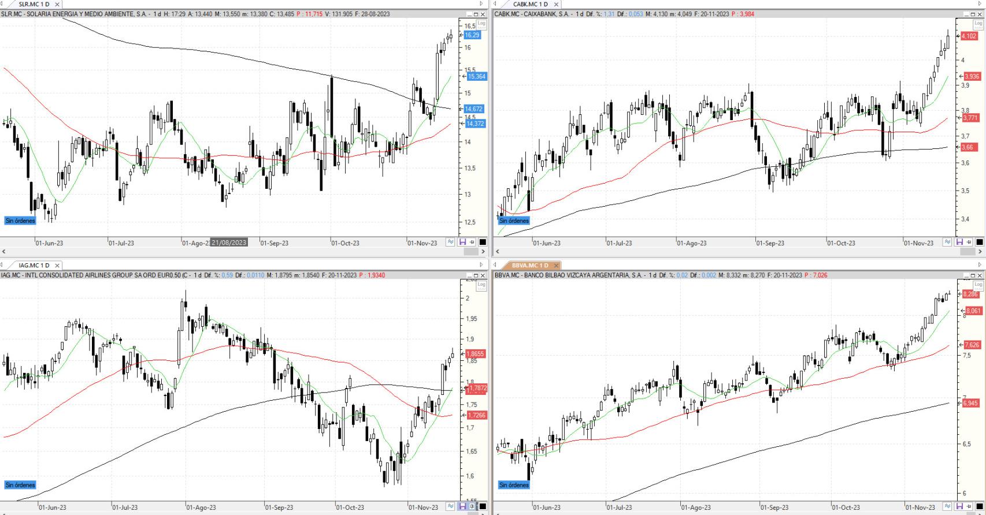Click the 3,936 price label on CABK.MC
986x515 pixels.
point(972,77)
